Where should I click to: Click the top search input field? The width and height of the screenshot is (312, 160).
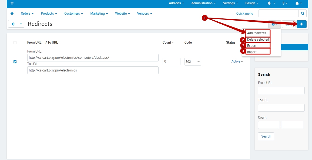279,14
